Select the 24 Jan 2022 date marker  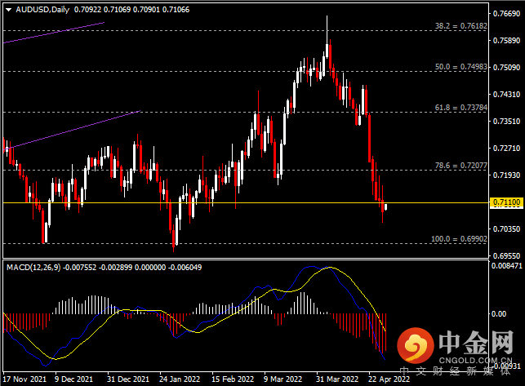(x=180, y=379)
